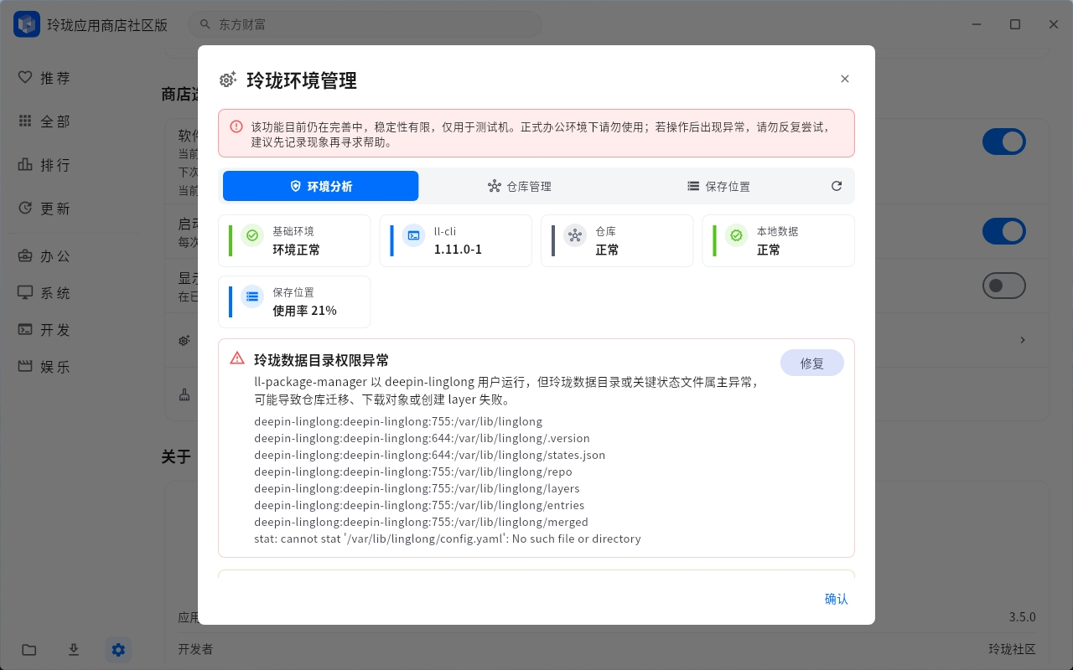This screenshot has height=670, width=1073.
Task: Click the /var/lib/linglong/states.json line
Action: click(429, 455)
